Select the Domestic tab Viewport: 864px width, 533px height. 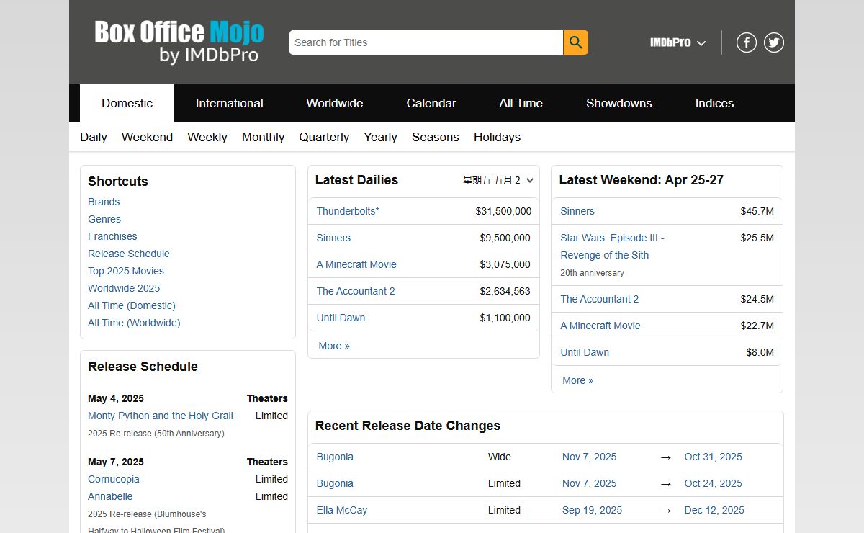point(127,103)
